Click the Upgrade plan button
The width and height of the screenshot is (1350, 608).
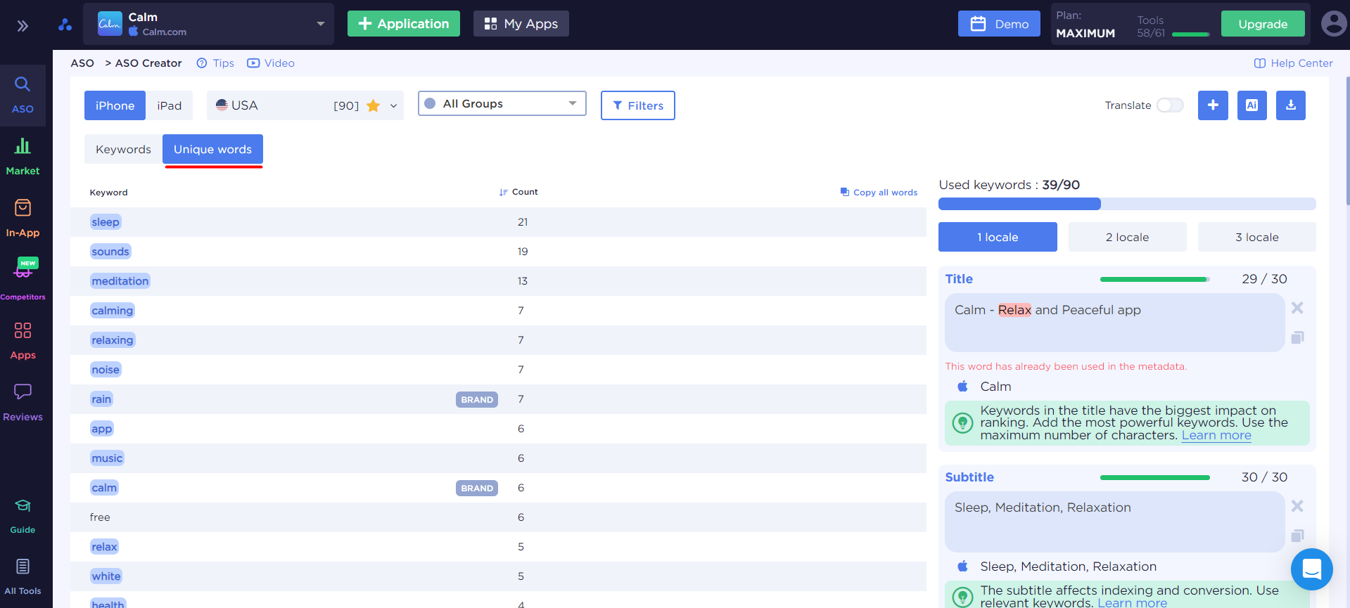(x=1263, y=23)
